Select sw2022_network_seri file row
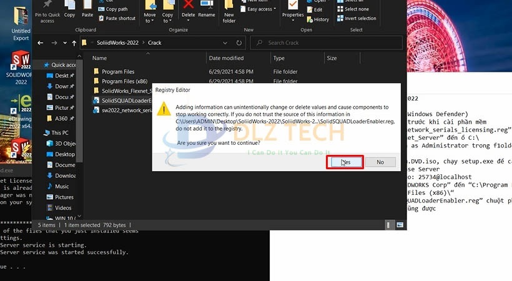 123,110
